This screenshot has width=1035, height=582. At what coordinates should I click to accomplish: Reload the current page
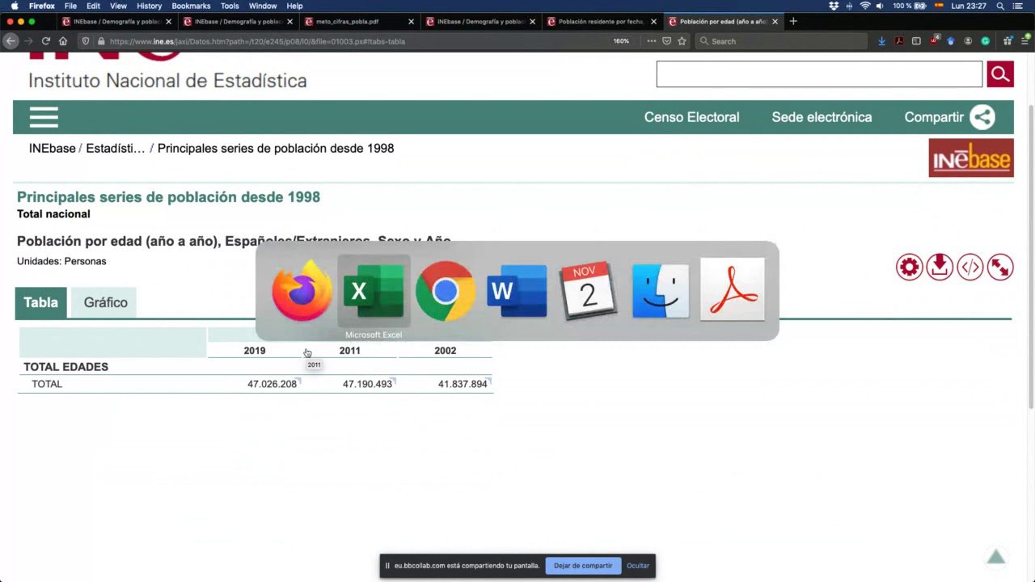pyautogui.click(x=45, y=41)
